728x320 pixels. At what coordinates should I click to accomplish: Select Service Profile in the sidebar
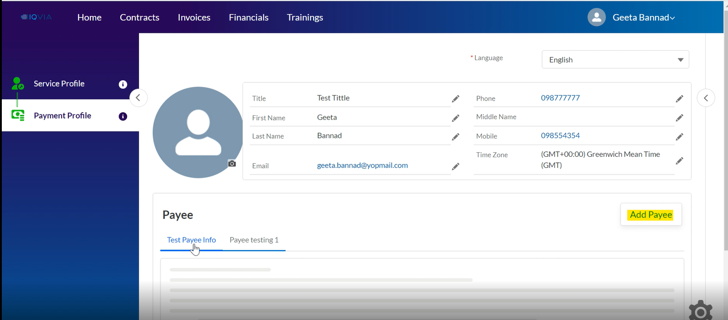(x=59, y=84)
